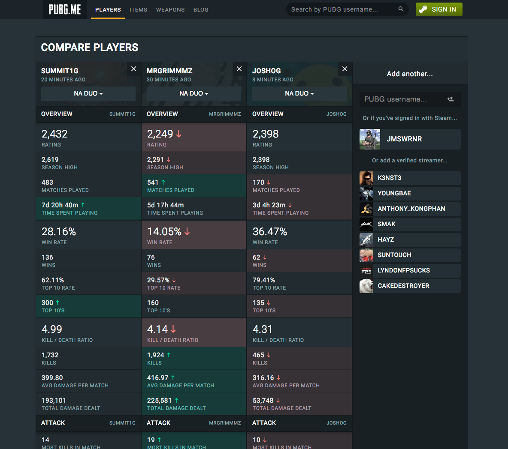
Task: Add streamer K3NST3
Action: [410, 178]
